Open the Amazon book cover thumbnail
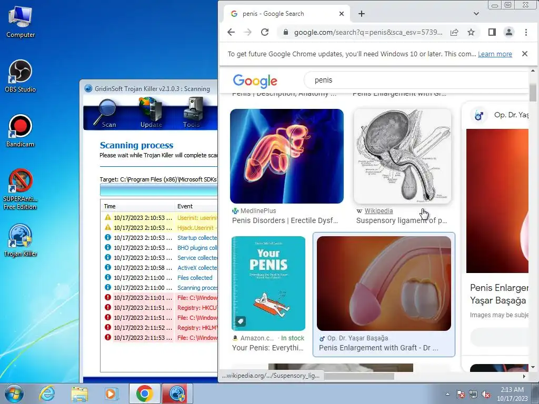The image size is (539, 404). point(268,284)
